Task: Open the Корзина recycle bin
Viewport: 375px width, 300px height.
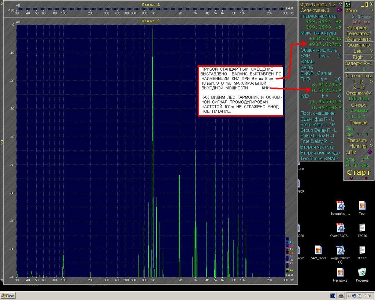Action: point(362,272)
